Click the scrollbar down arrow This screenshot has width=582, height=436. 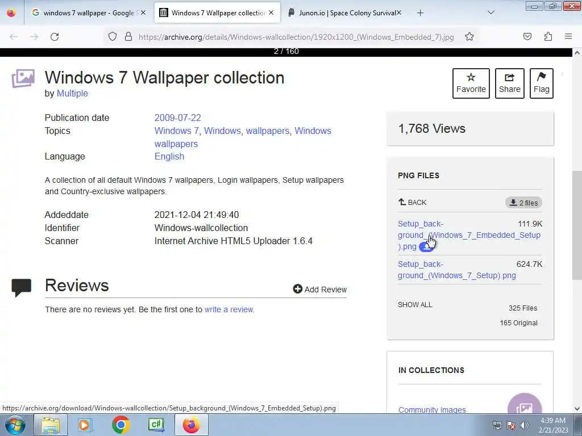tap(577, 409)
